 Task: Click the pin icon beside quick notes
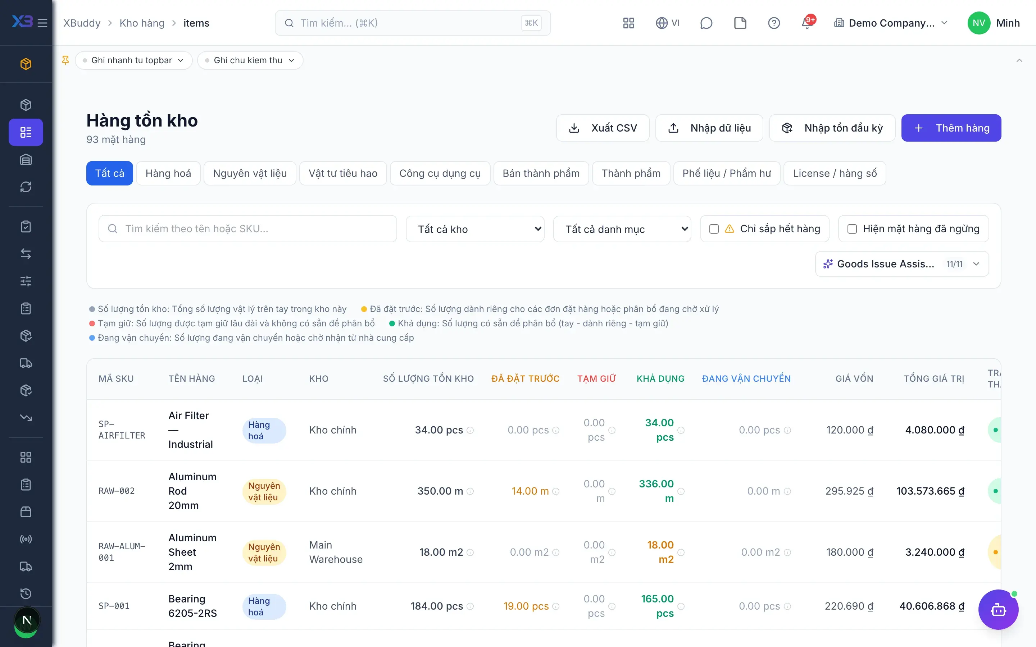(65, 60)
